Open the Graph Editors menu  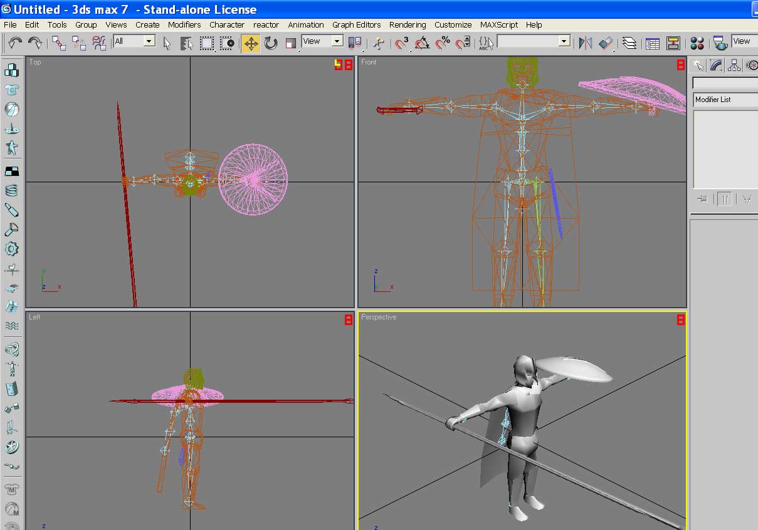click(356, 25)
